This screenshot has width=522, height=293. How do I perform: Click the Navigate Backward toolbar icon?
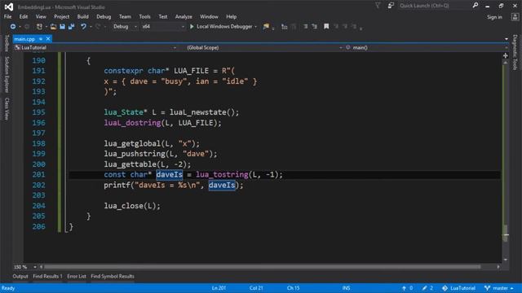(13, 27)
